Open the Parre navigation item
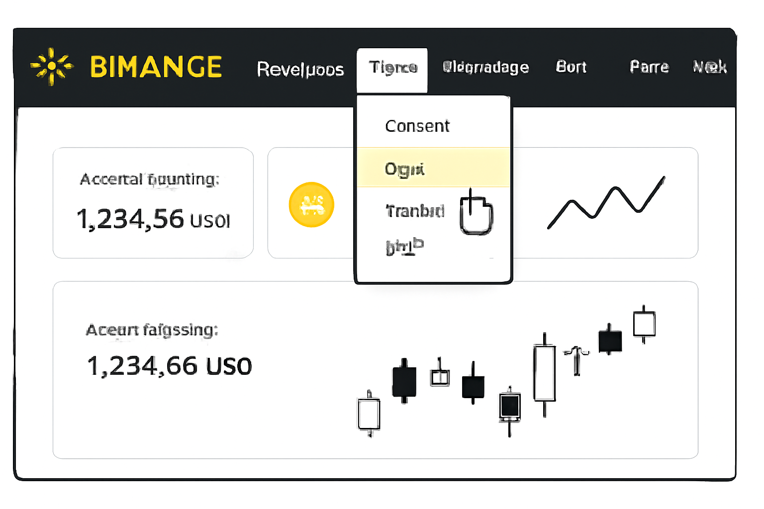 (649, 67)
